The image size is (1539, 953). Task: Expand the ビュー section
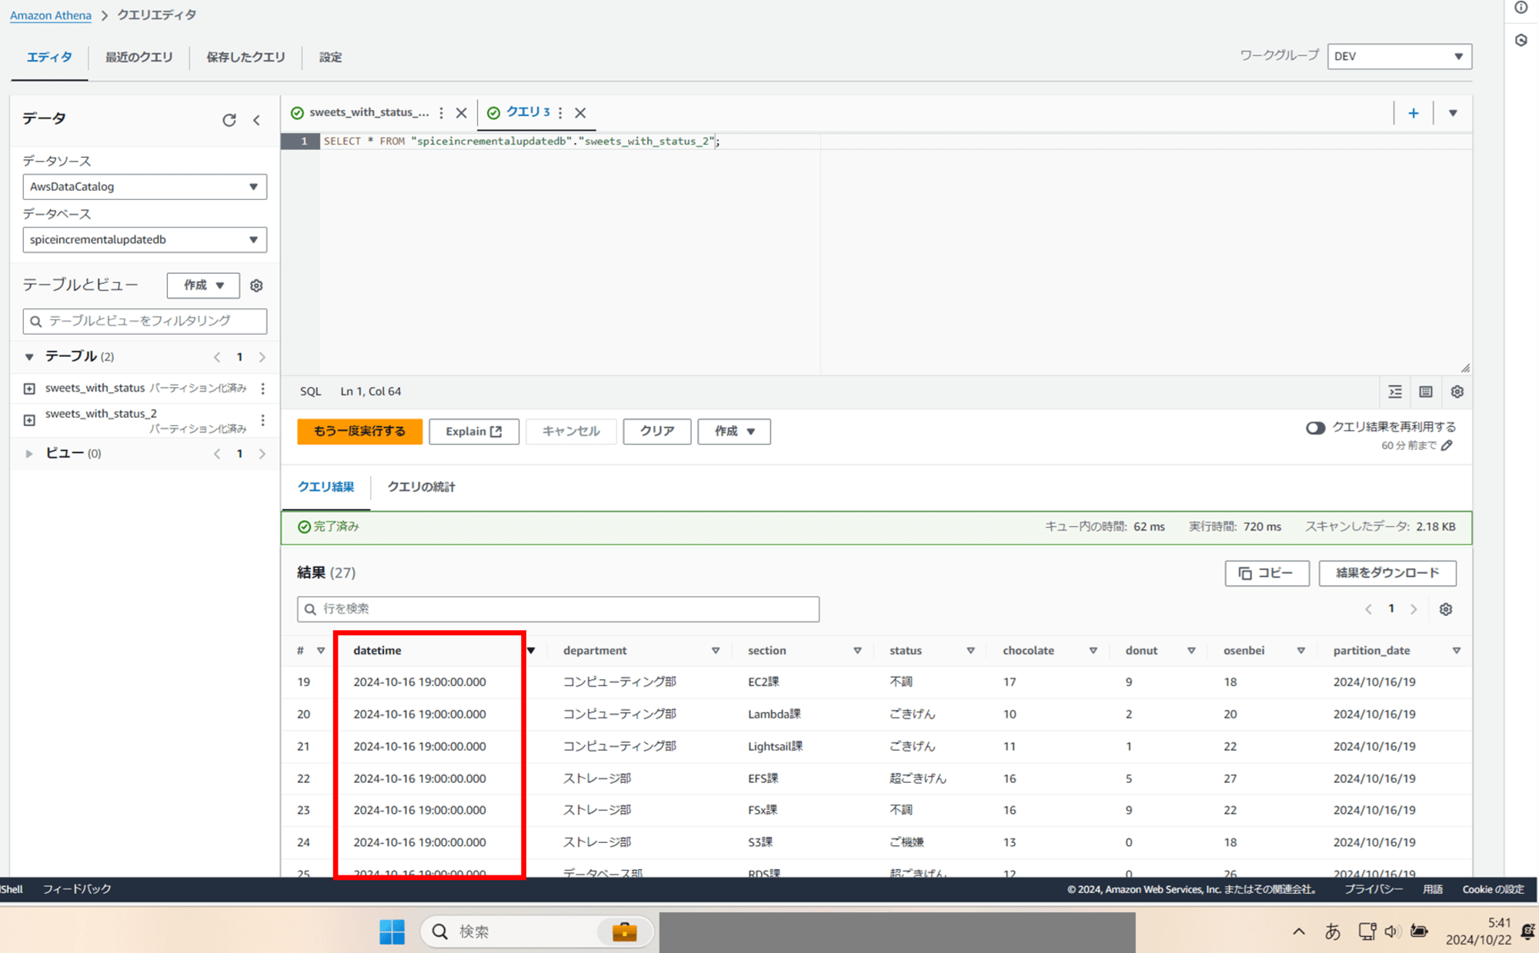[x=29, y=454]
